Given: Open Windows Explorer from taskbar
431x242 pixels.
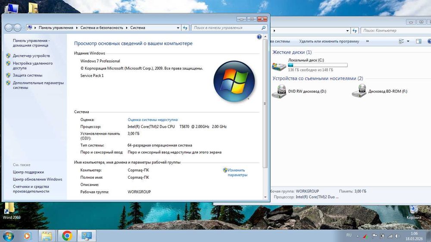Looking at the screenshot, I should click(x=47, y=236).
